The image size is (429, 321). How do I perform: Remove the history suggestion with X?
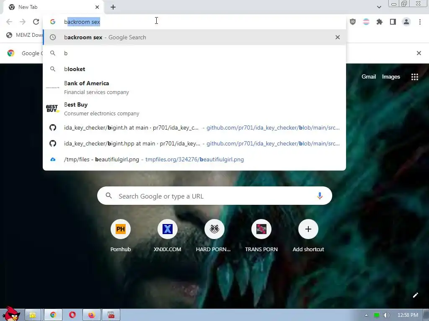[x=338, y=37]
